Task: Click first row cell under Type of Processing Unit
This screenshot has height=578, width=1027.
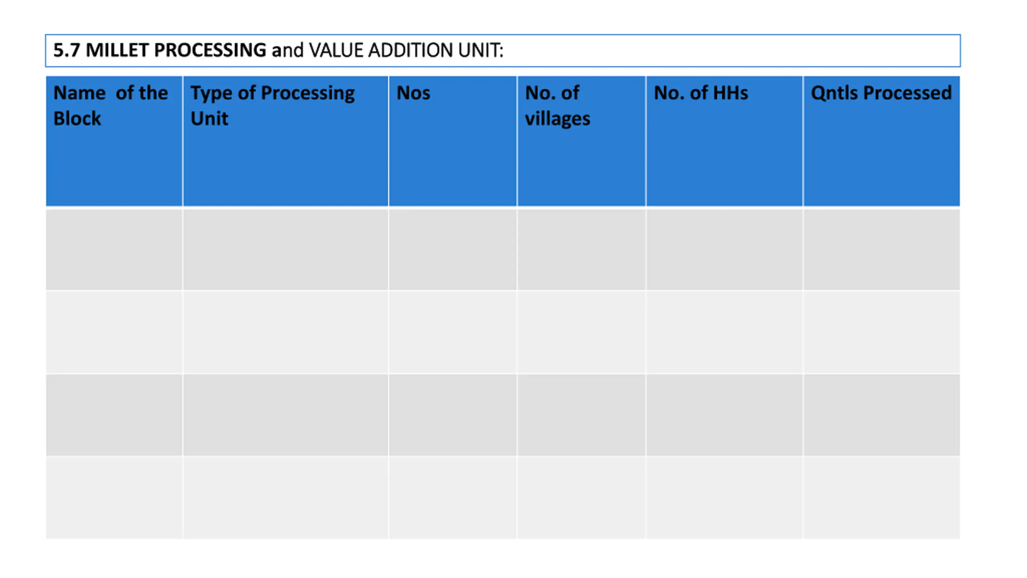Action: (x=286, y=249)
